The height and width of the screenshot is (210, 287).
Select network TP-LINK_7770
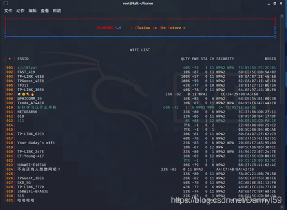click(31, 187)
